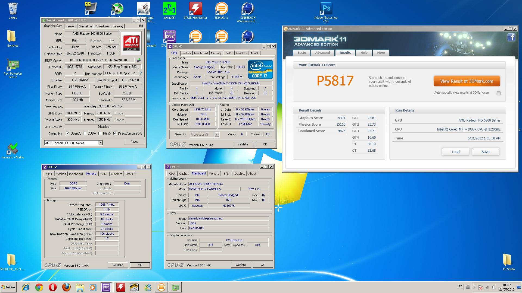Open the PowerColor Giveaway tab in GPU-Z
522x293 pixels.
coord(109,26)
